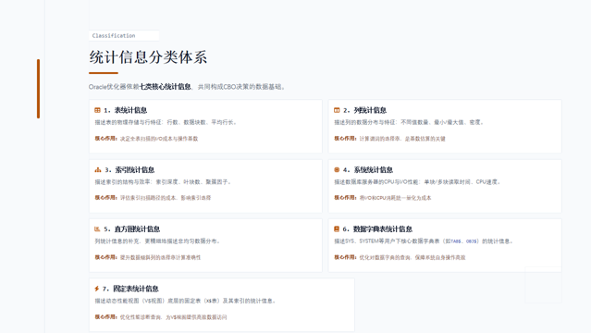Screen dimensions: 591x333
Task: Click the hierarchy icon beside 索引统计信息
Action: 98,169
